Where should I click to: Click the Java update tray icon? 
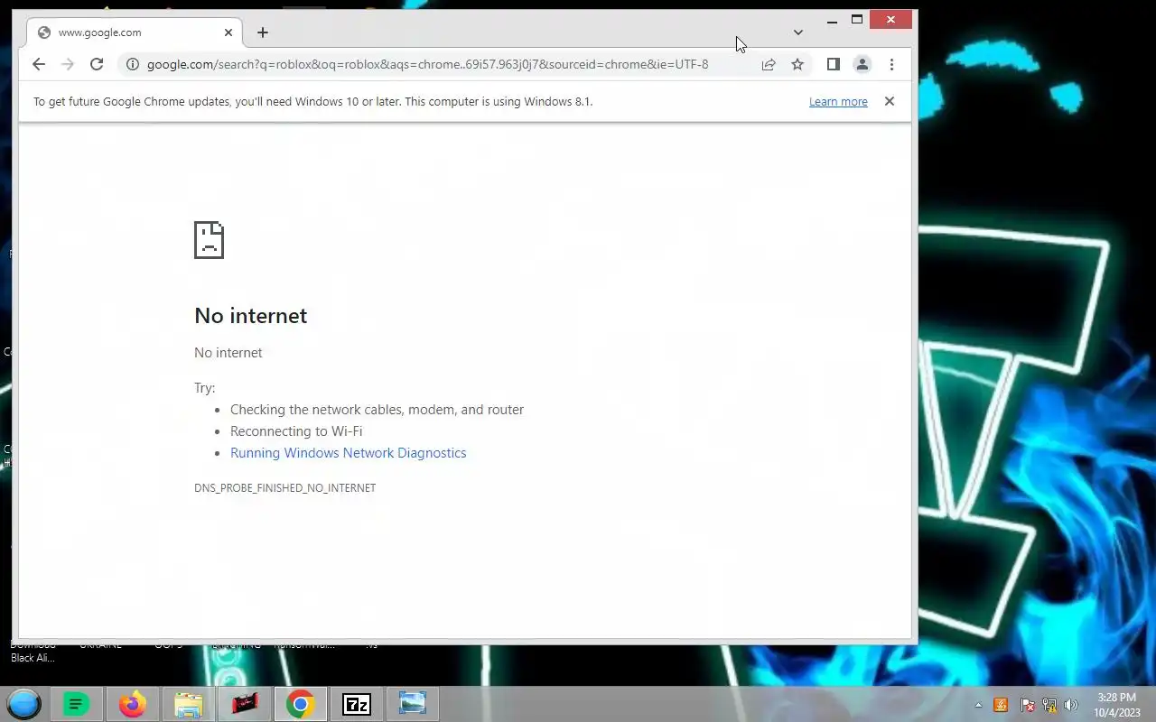[x=1001, y=705]
